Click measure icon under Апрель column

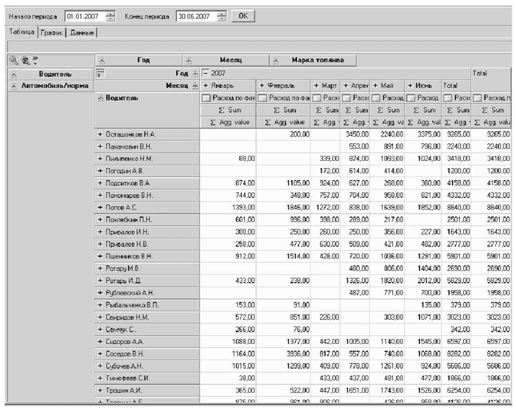[346, 98]
